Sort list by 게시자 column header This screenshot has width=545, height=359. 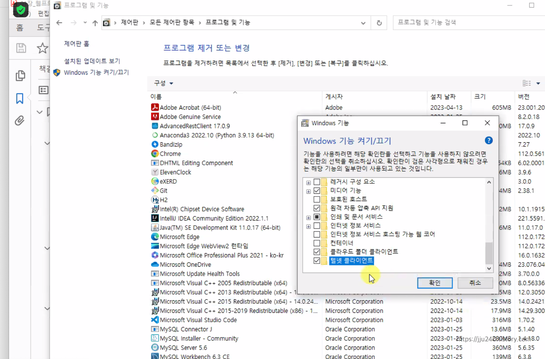375,97
